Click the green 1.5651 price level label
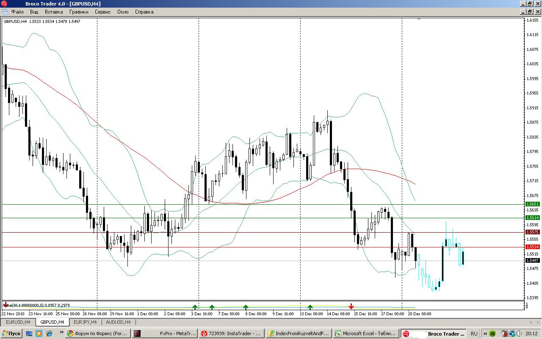542x339 pixels. click(532, 204)
